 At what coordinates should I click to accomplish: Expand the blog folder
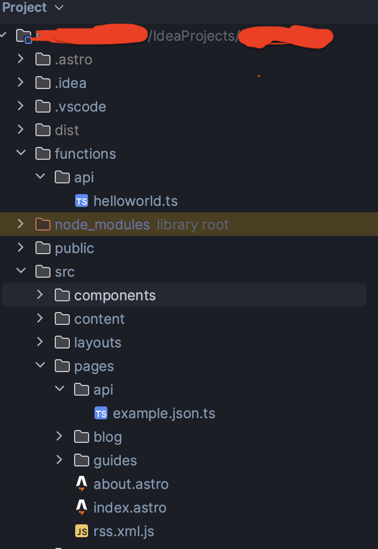(59, 436)
